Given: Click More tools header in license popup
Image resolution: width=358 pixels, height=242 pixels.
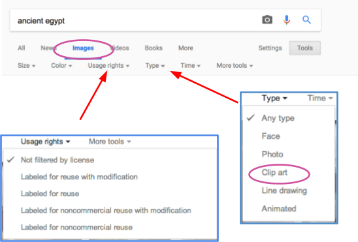Looking at the screenshot, I should click(110, 142).
